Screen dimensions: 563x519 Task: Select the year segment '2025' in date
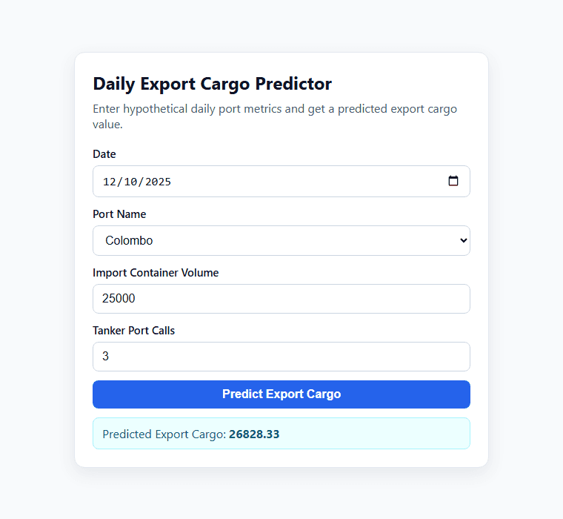tap(158, 182)
